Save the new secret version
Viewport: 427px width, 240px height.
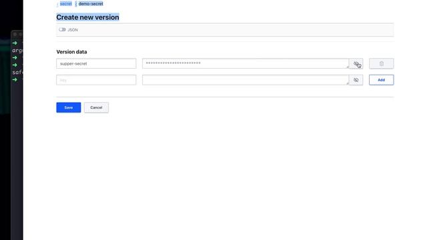[x=69, y=107]
